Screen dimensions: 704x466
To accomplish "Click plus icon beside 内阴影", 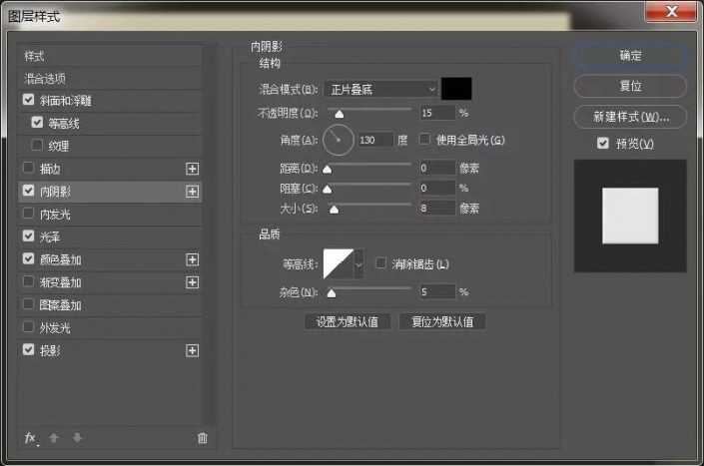I will click(193, 191).
